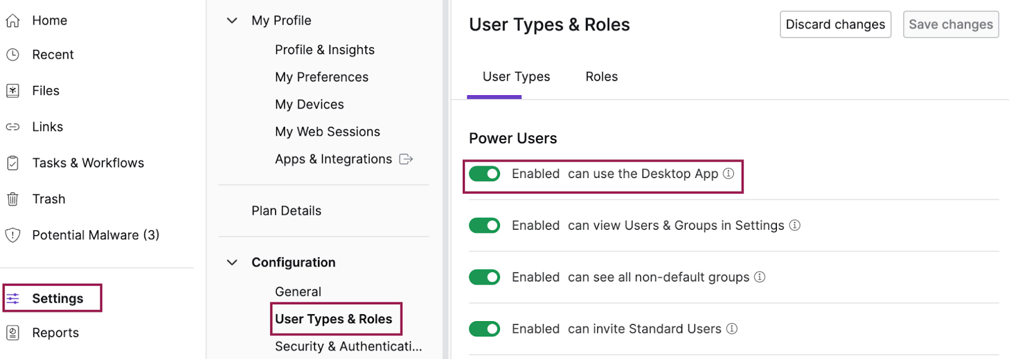Click the Discard changes button
1009x359 pixels.
835,25
